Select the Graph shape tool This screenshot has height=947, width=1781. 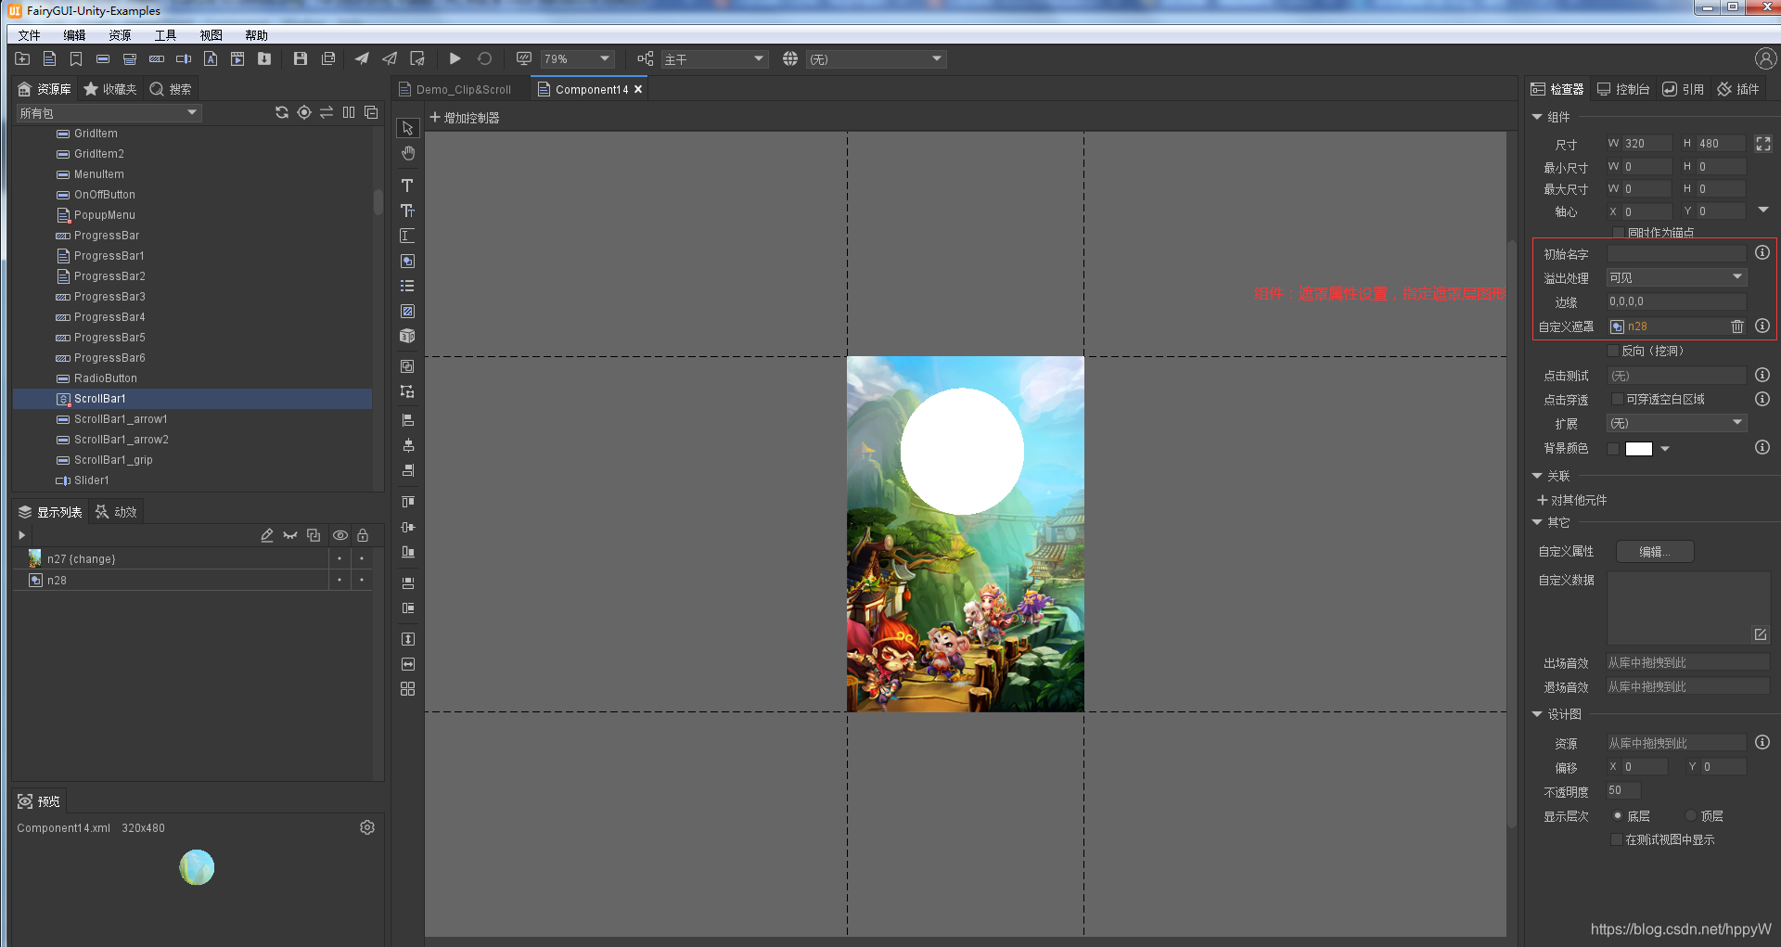407,262
